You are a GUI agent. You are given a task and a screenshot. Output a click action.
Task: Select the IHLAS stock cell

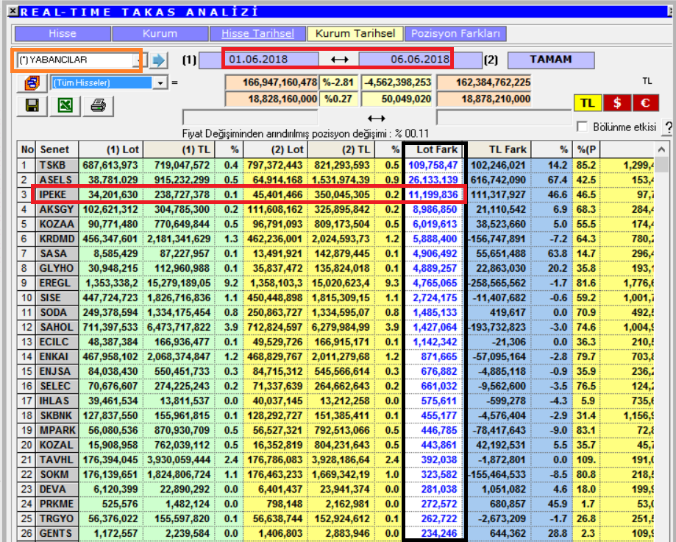(x=57, y=401)
